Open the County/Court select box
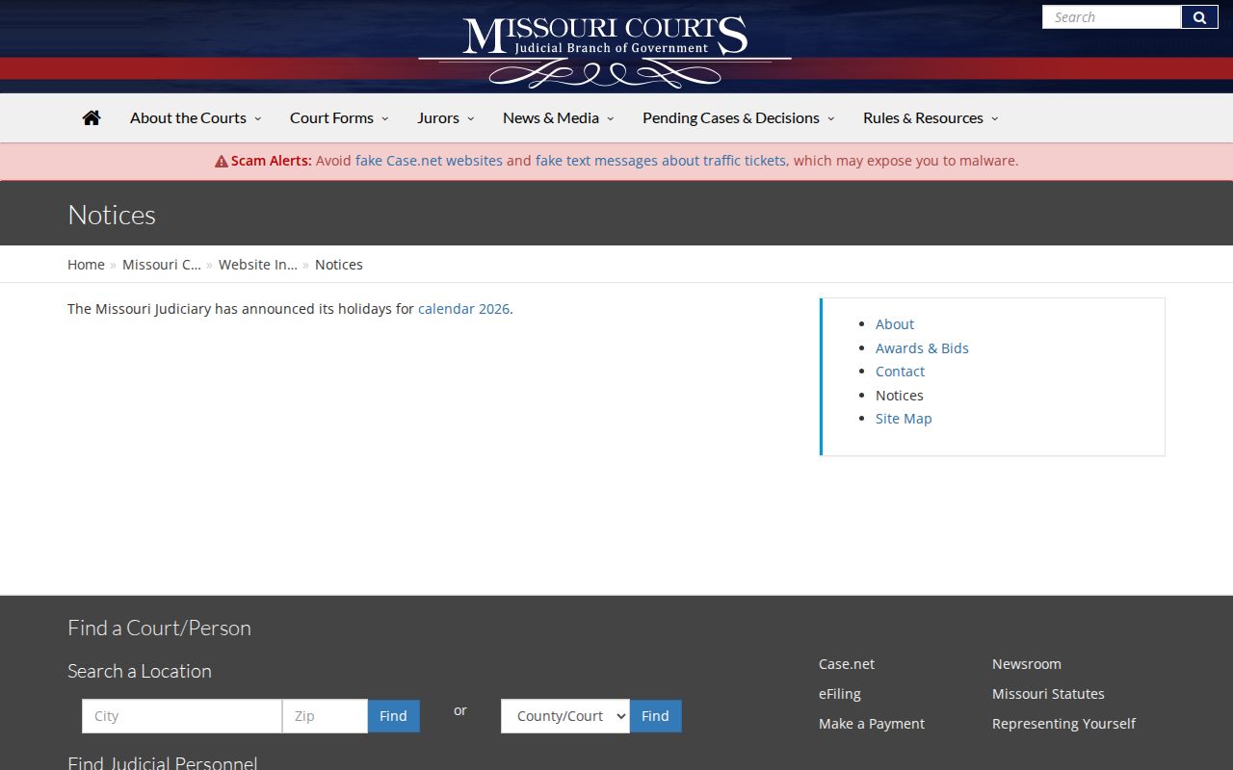This screenshot has width=1233, height=770. (565, 716)
